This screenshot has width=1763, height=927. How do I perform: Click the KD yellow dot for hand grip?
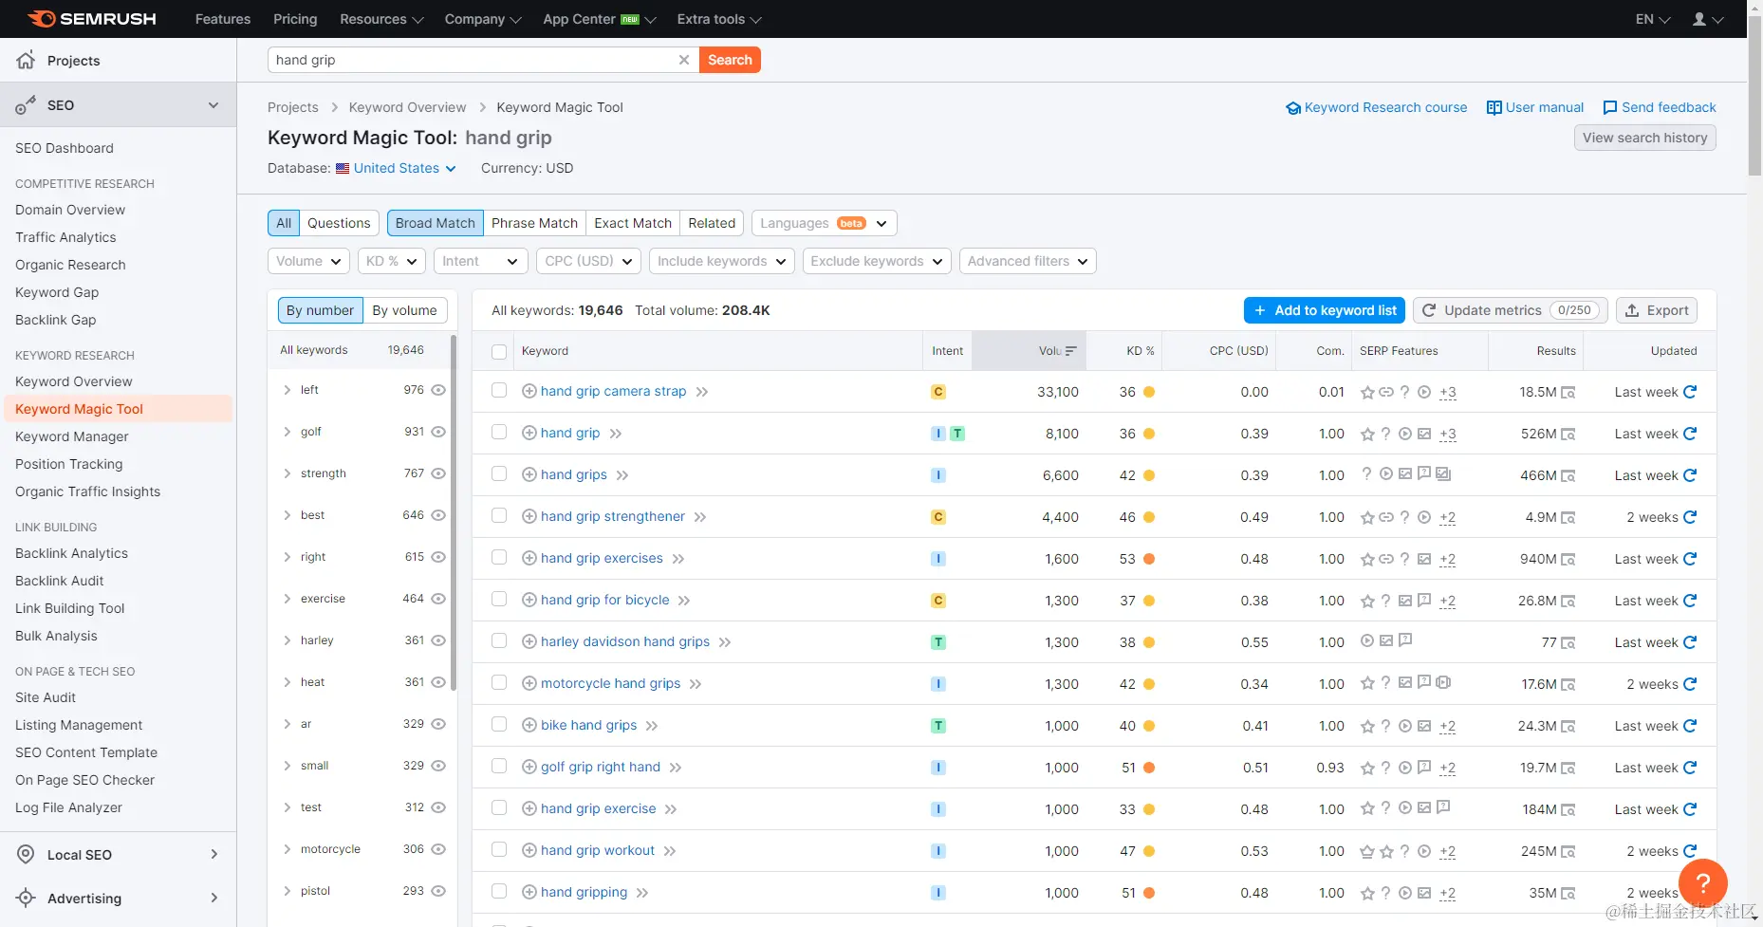[1149, 434]
